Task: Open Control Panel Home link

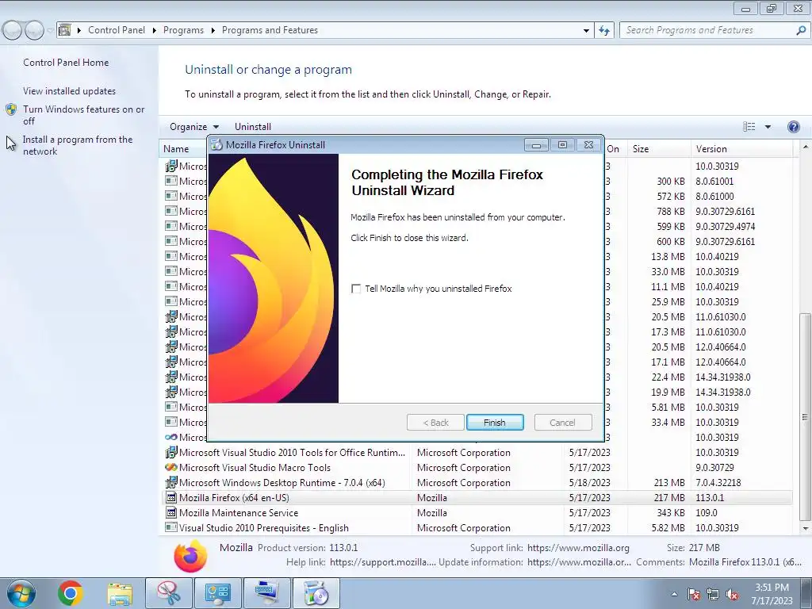Action: [x=66, y=62]
